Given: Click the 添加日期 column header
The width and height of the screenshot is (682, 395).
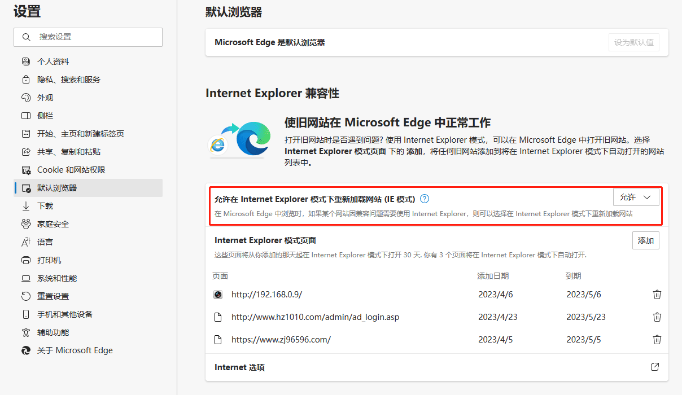Looking at the screenshot, I should tap(493, 276).
